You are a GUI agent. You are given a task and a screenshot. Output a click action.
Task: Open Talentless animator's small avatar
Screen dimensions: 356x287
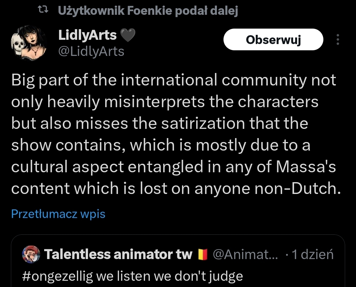coord(31,254)
